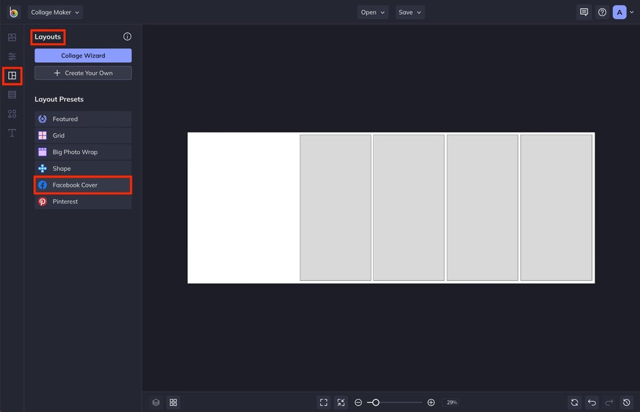640x412 pixels.
Task: Click the Collage Wizard button
Action: tap(83, 55)
